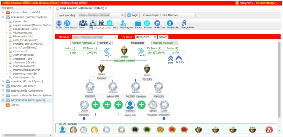
Task: Open the Hold Order cart icon
Action: (x=159, y=23)
